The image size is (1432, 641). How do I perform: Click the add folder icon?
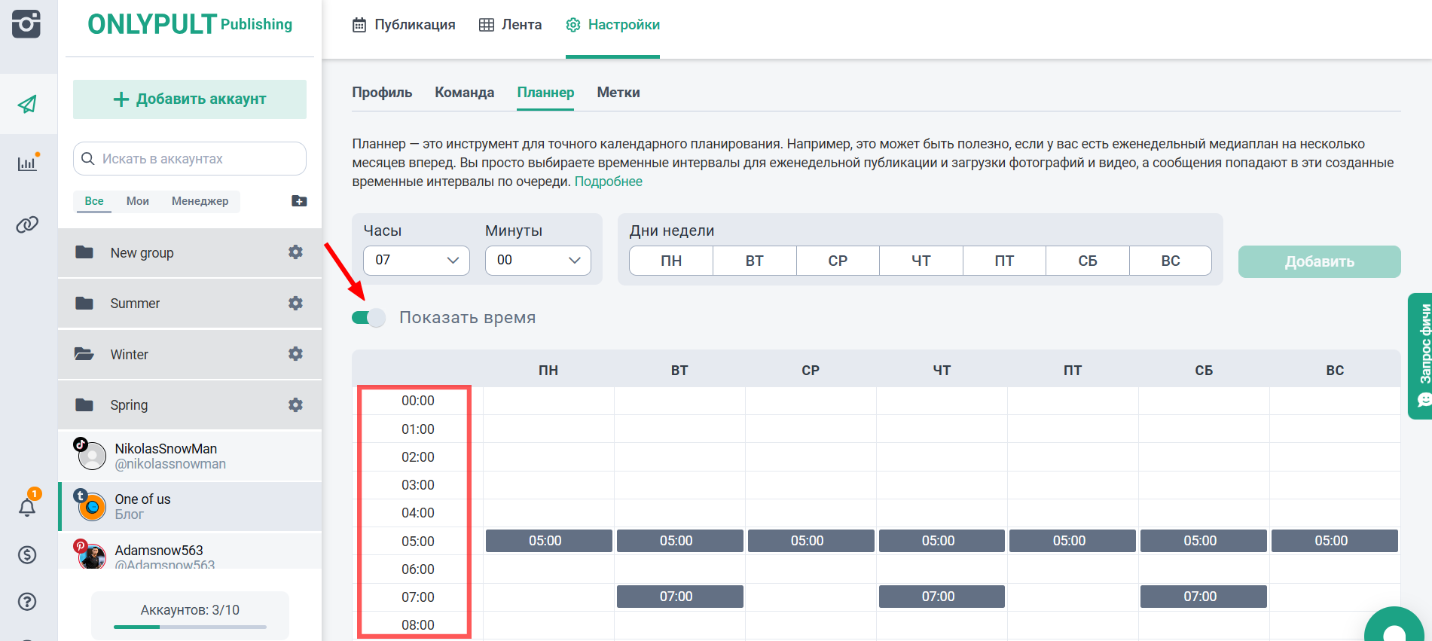point(299,201)
